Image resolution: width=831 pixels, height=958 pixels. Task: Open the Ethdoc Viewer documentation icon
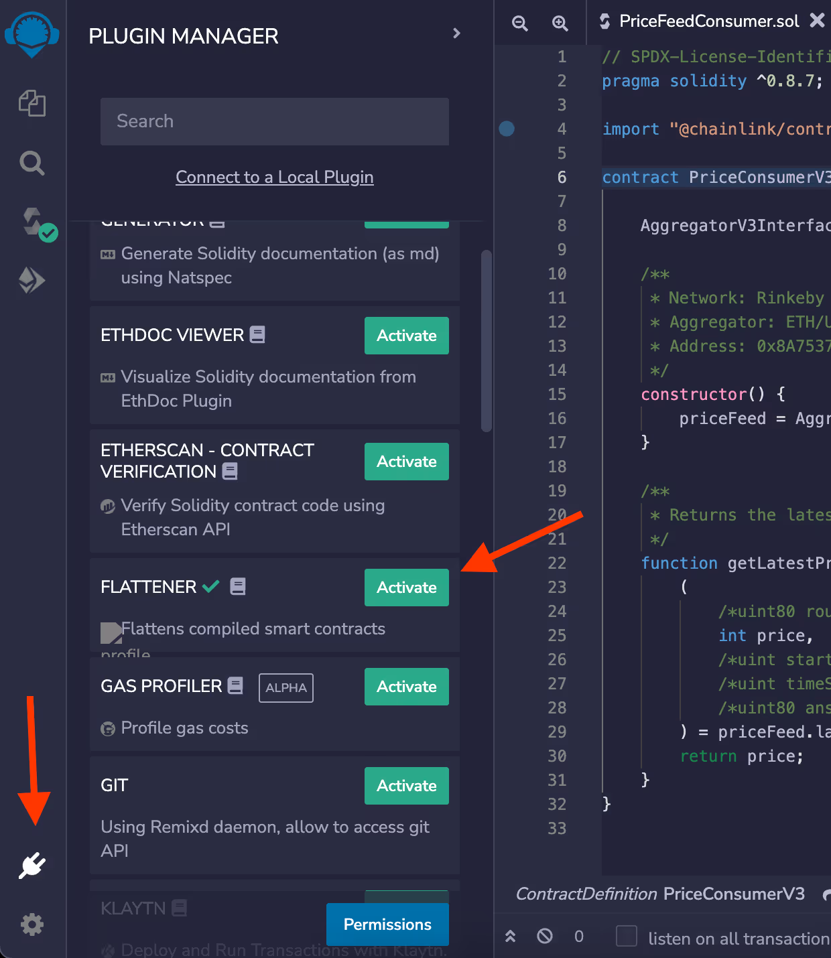coord(257,334)
